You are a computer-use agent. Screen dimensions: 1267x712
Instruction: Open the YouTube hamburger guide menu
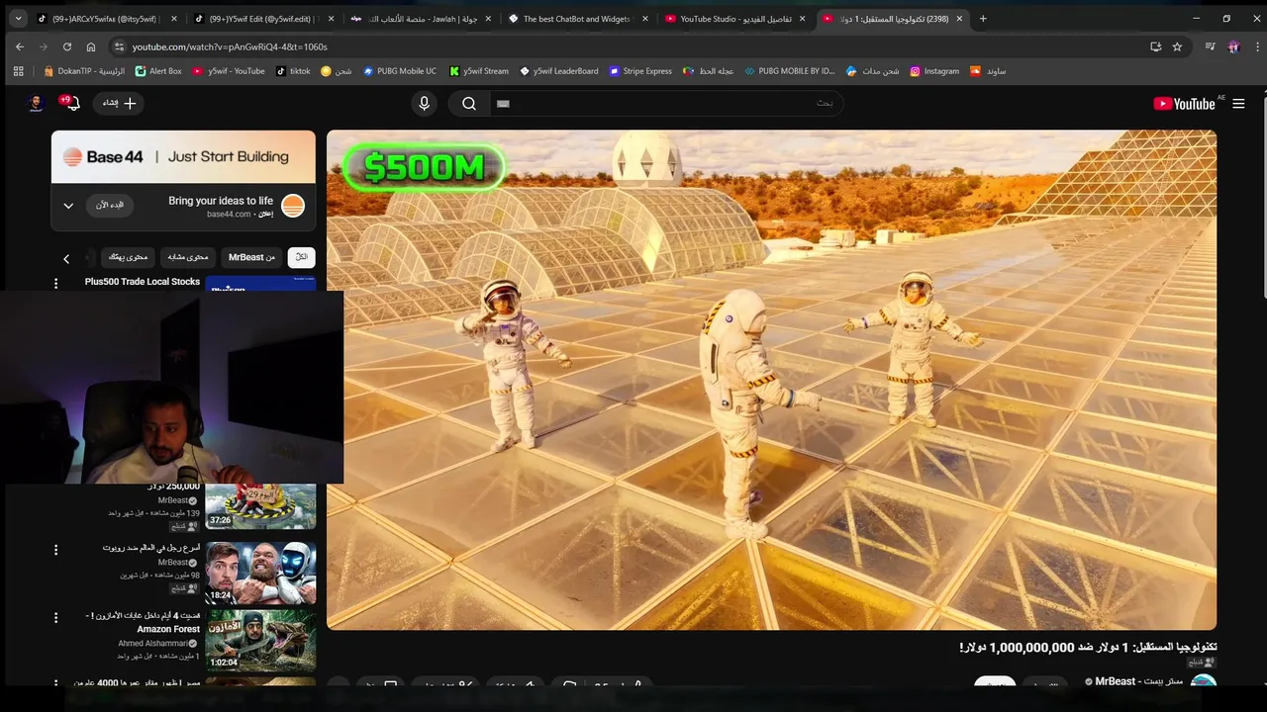pyautogui.click(x=1238, y=104)
